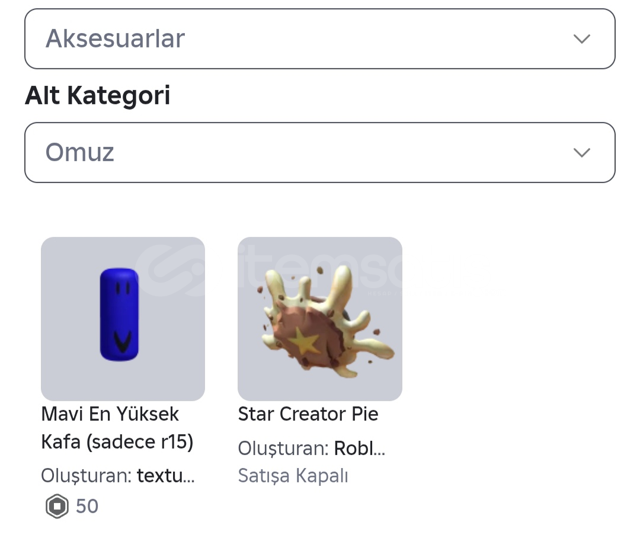640x541 pixels.
Task: Click the Satışa Kapalı status text
Action: [293, 475]
